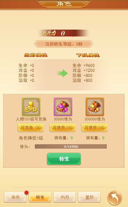This screenshot has height=207, width=128.
Task: Click the green attribute upgrade arrow
Action: pos(62,73)
